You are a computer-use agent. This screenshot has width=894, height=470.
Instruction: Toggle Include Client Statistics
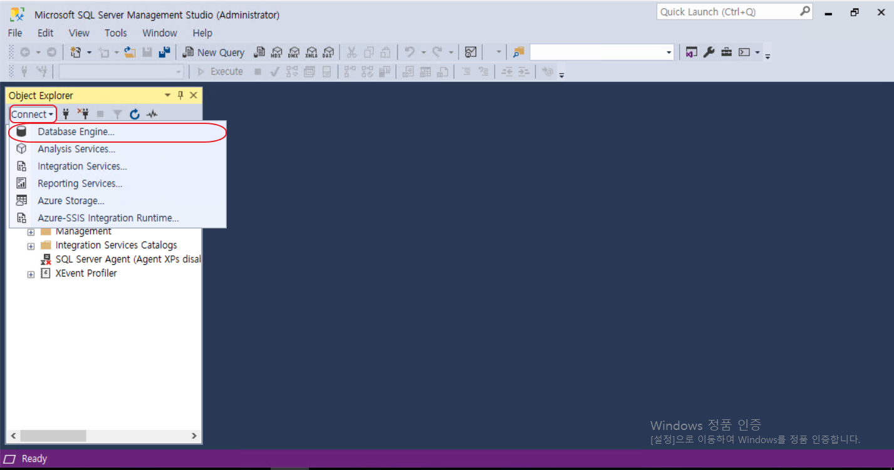384,71
